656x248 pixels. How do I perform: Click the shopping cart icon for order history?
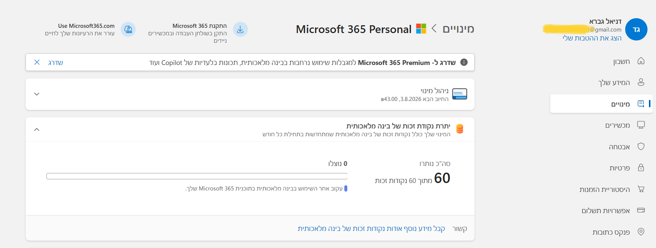pyautogui.click(x=641, y=189)
